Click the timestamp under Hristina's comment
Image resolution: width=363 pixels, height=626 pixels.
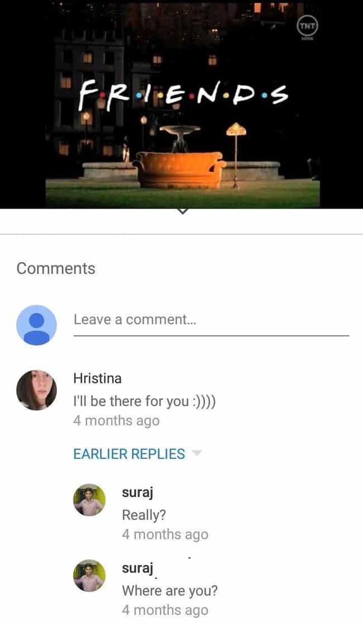coord(116,421)
